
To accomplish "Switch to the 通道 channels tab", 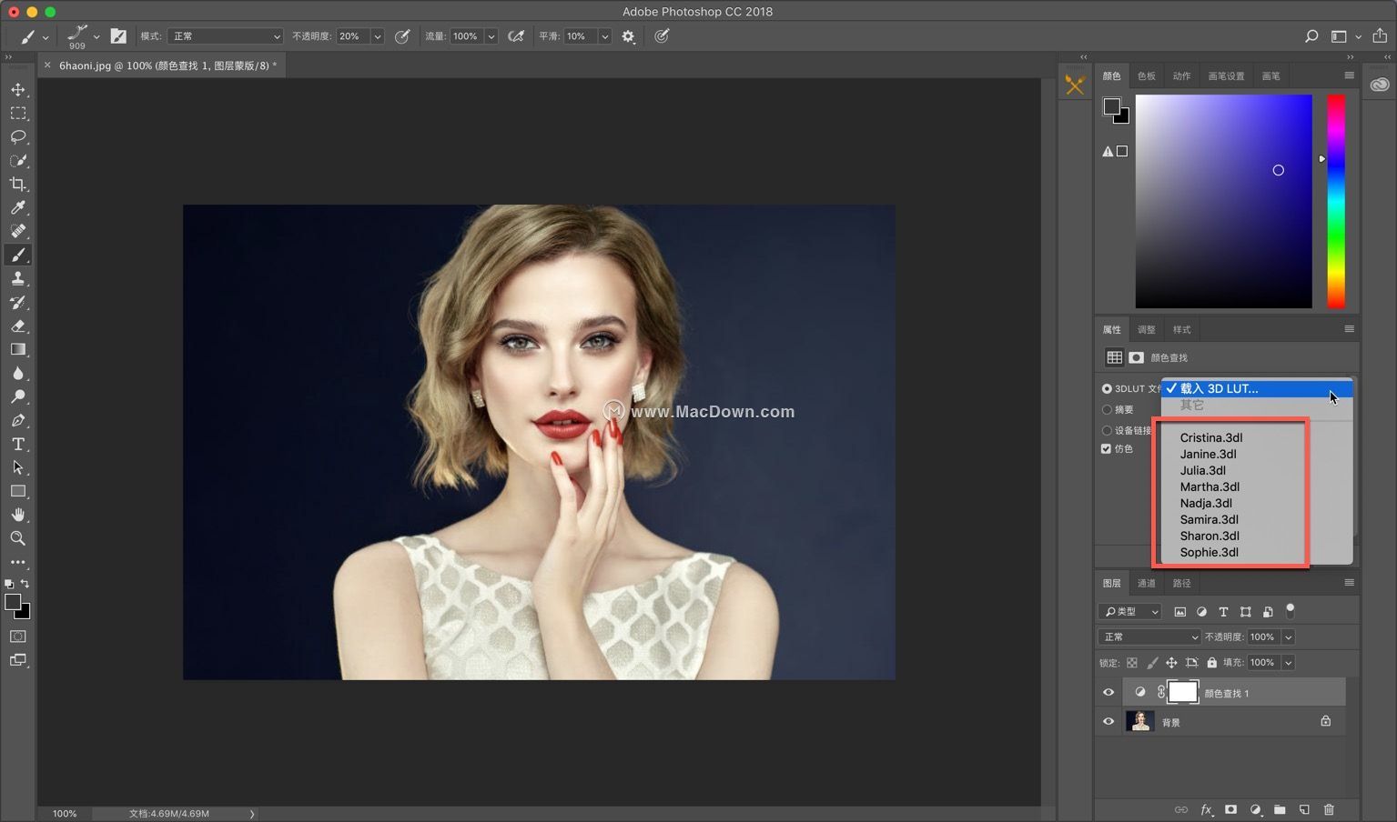I will [x=1146, y=583].
